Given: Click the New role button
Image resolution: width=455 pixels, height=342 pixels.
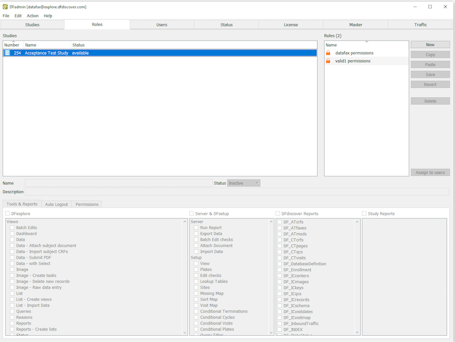Looking at the screenshot, I should tap(430, 45).
